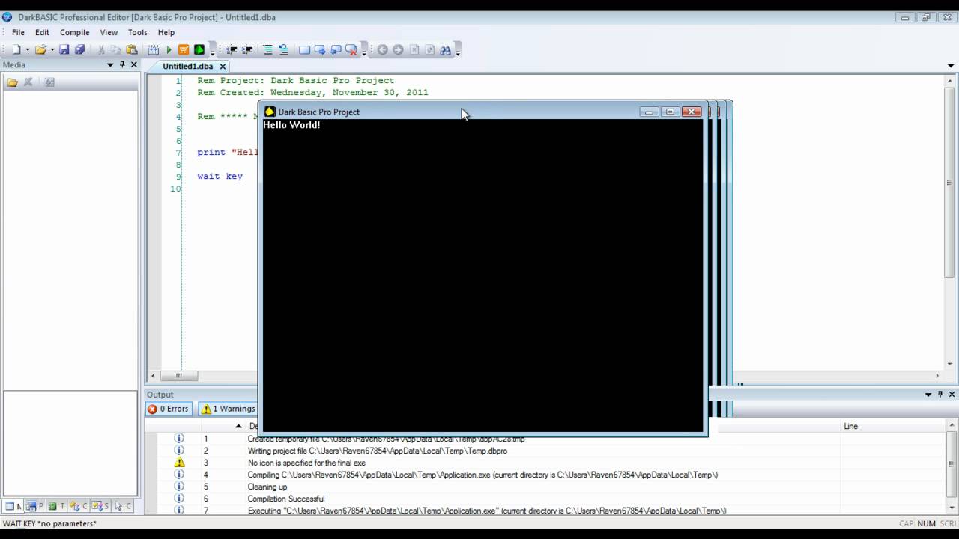Switch to the P panel tab at bottom-left

[x=35, y=506]
